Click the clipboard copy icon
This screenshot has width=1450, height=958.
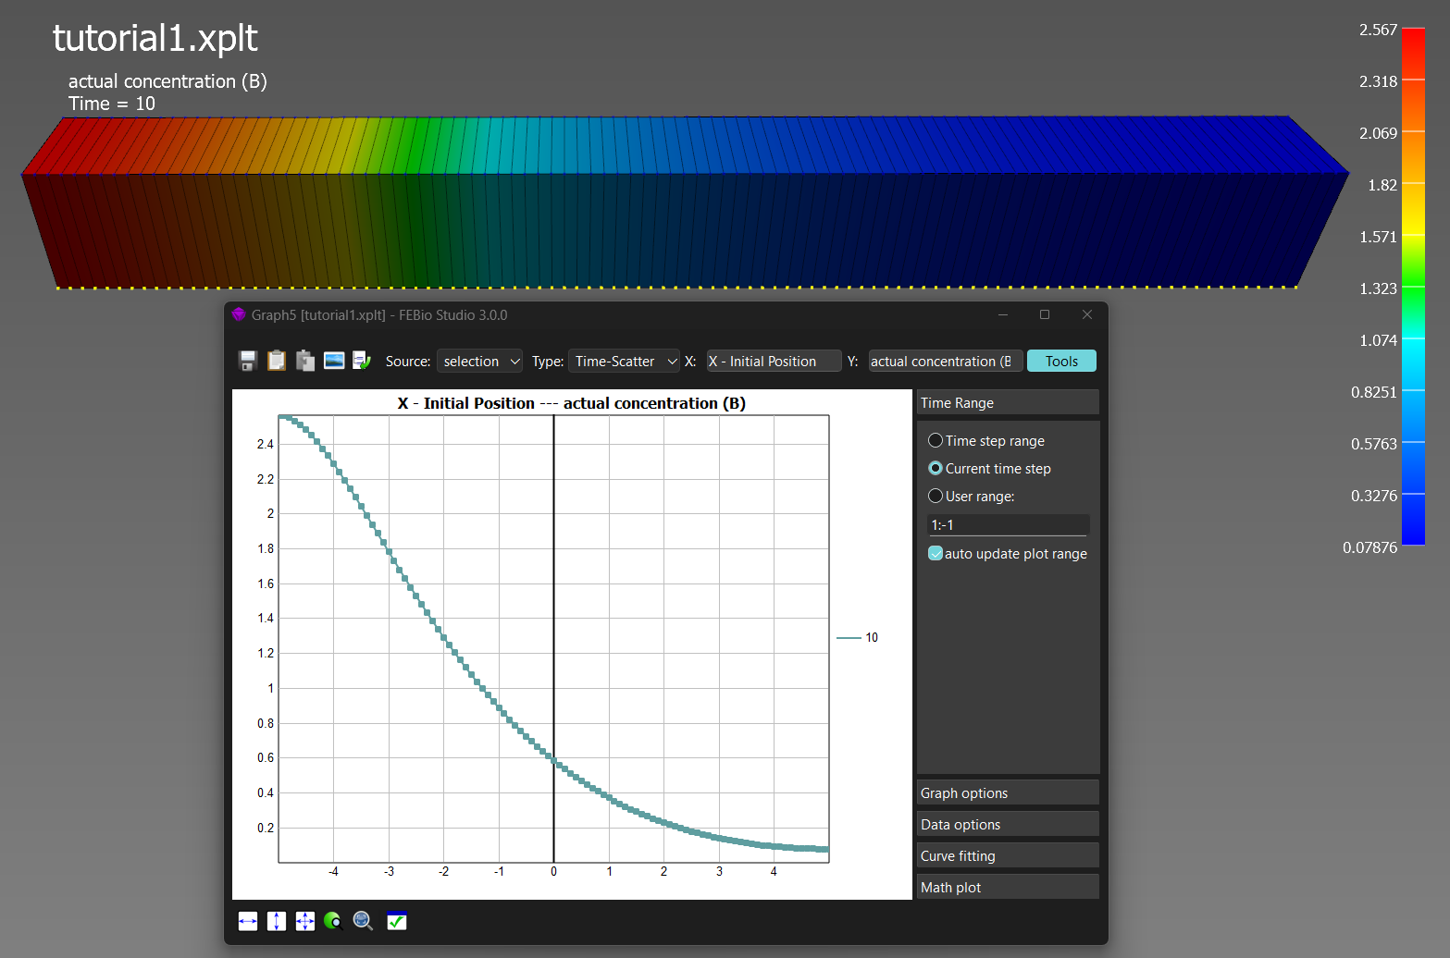277,361
